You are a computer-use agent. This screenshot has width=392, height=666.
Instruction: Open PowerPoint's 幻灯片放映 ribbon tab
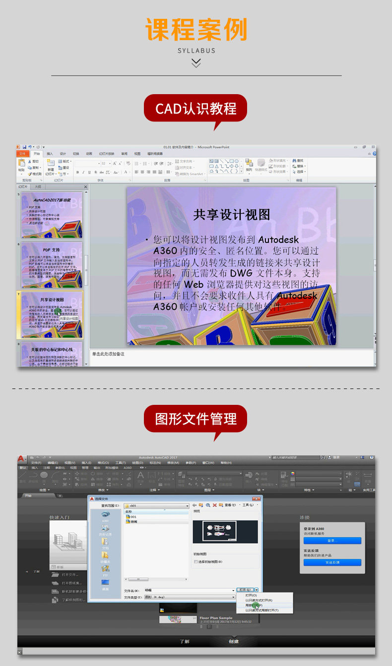[107, 154]
